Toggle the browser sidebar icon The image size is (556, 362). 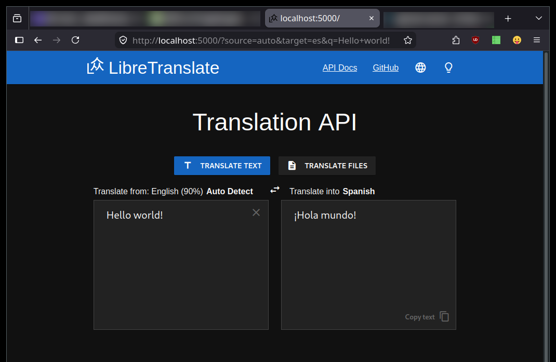tap(19, 40)
